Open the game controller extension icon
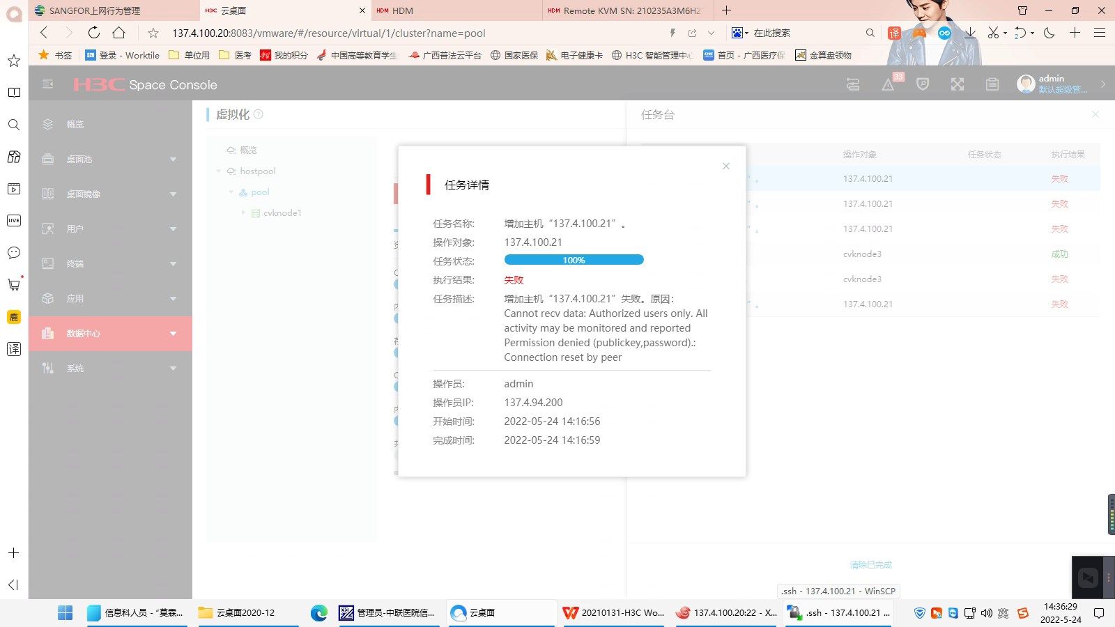 (919, 33)
